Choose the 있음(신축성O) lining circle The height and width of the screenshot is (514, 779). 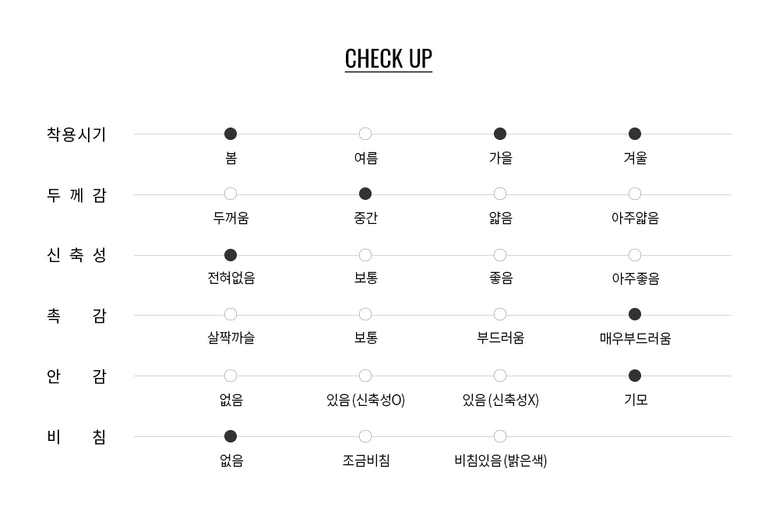pyautogui.click(x=365, y=376)
